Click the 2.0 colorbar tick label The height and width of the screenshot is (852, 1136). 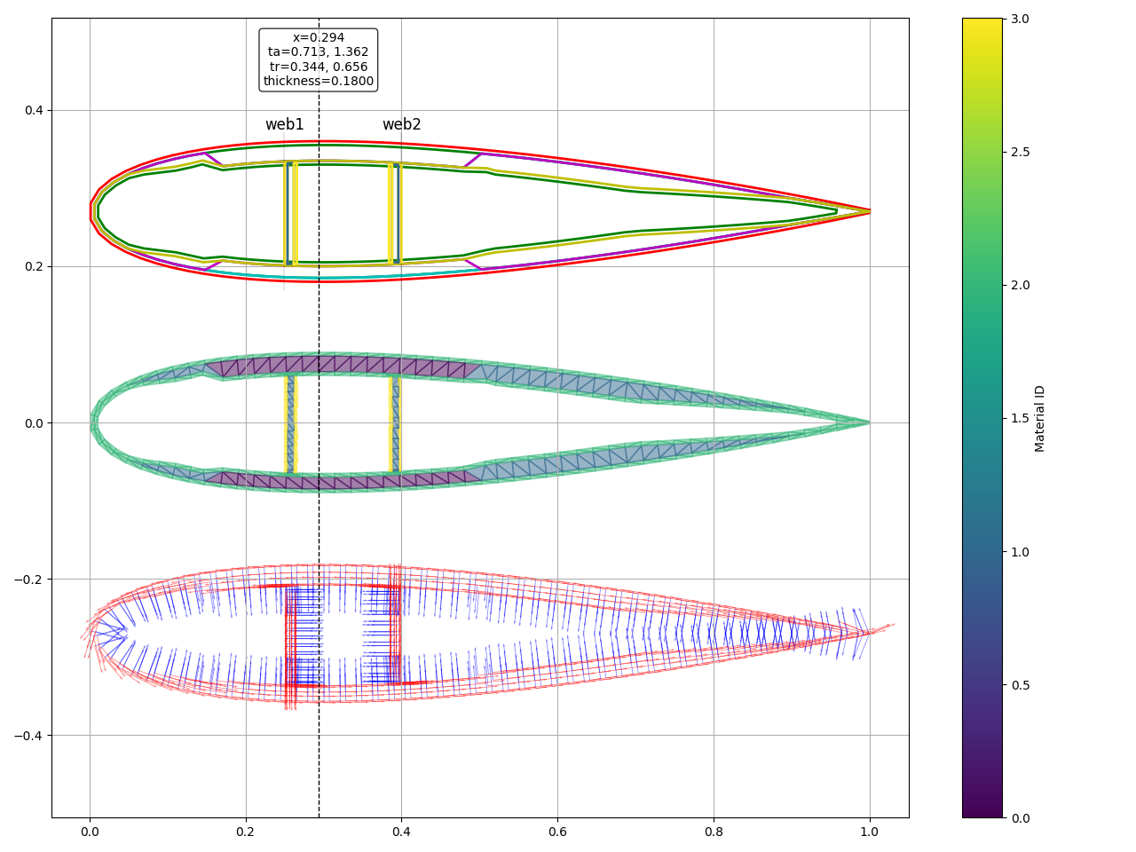(1020, 285)
